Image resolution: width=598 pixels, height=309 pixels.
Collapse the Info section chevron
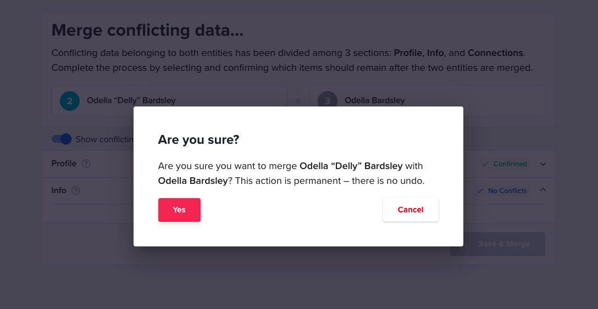(x=543, y=190)
